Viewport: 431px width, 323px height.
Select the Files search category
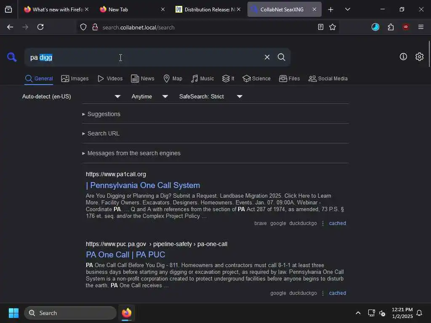point(290,79)
